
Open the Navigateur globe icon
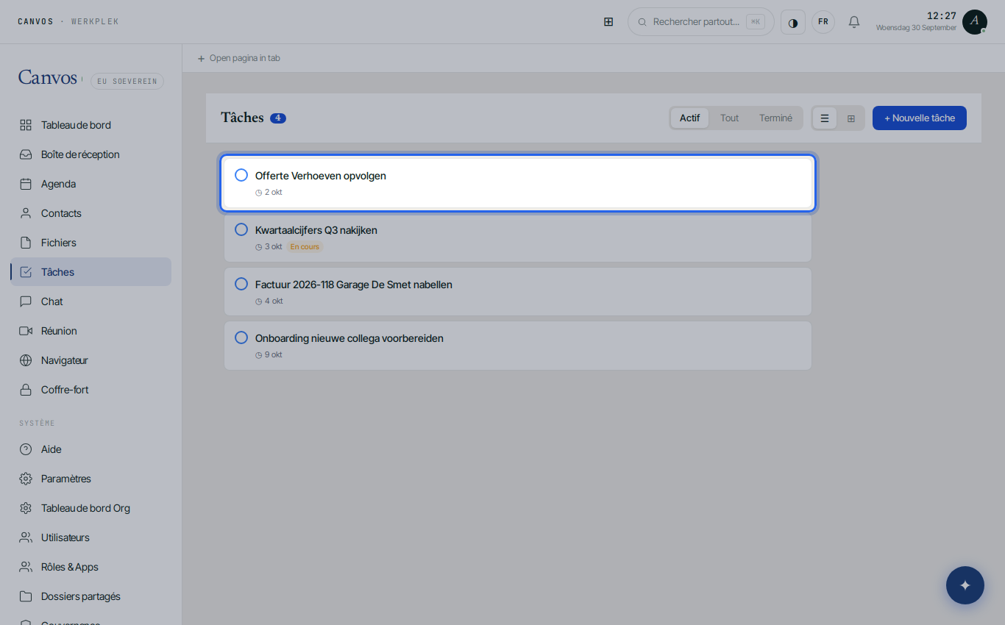[26, 360]
